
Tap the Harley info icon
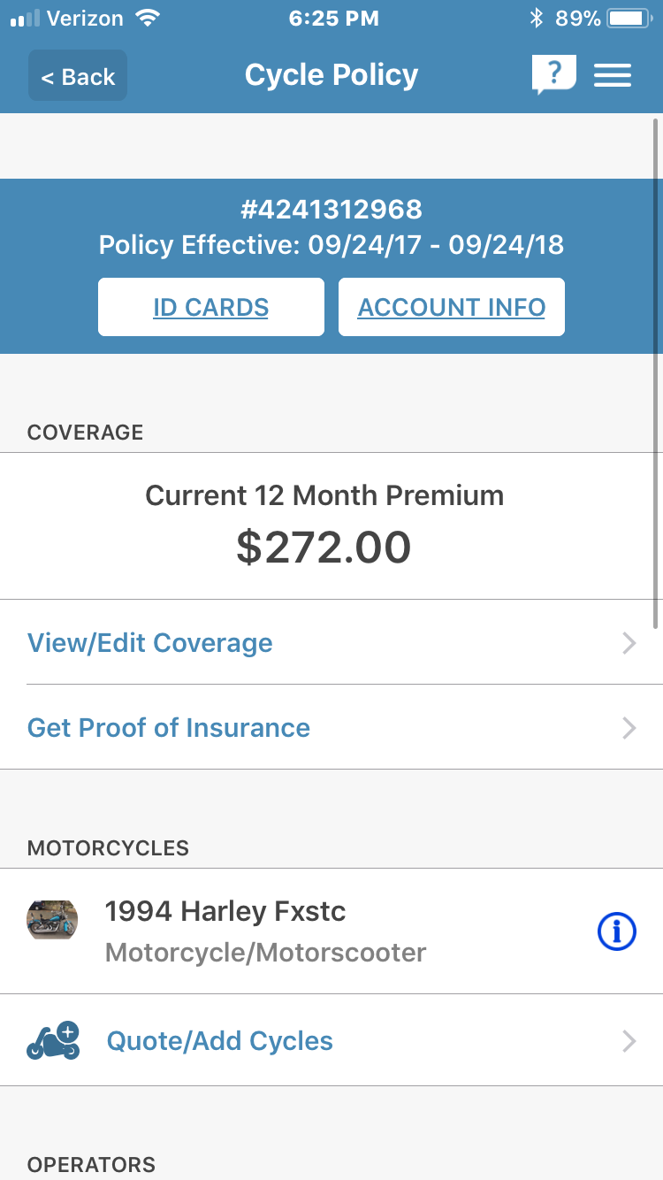click(x=616, y=931)
